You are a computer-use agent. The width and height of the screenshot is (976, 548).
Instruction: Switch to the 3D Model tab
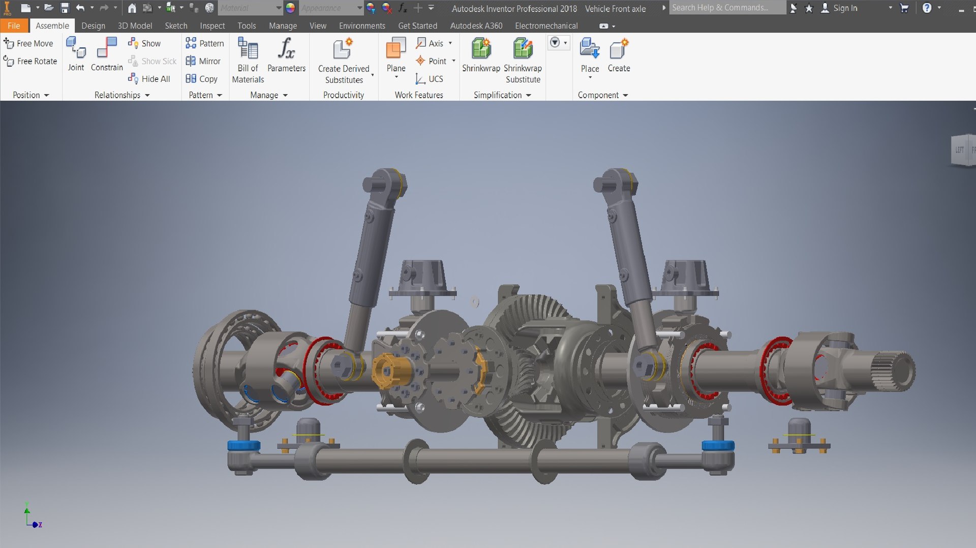[x=135, y=25]
